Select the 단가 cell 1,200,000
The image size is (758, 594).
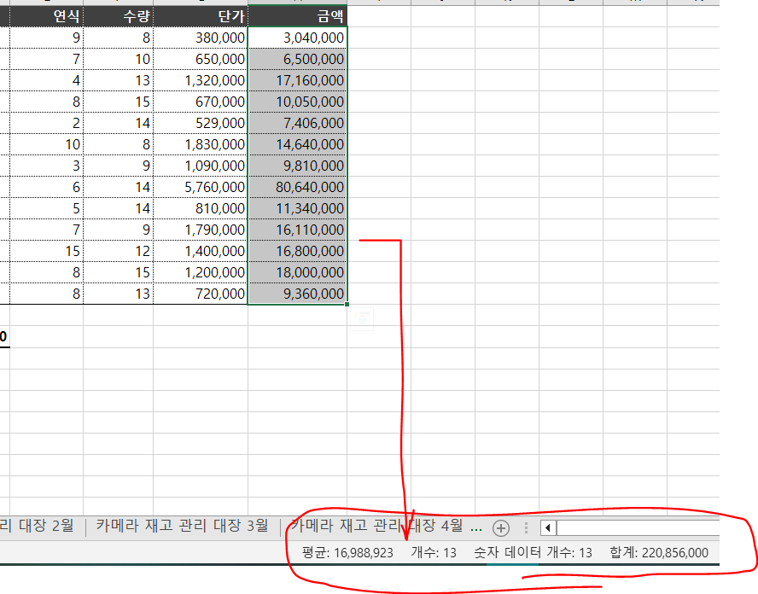click(201, 272)
